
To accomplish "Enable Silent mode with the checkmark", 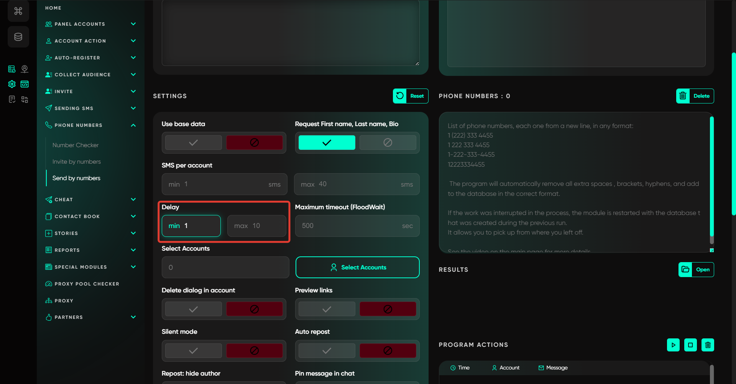I will [x=194, y=351].
